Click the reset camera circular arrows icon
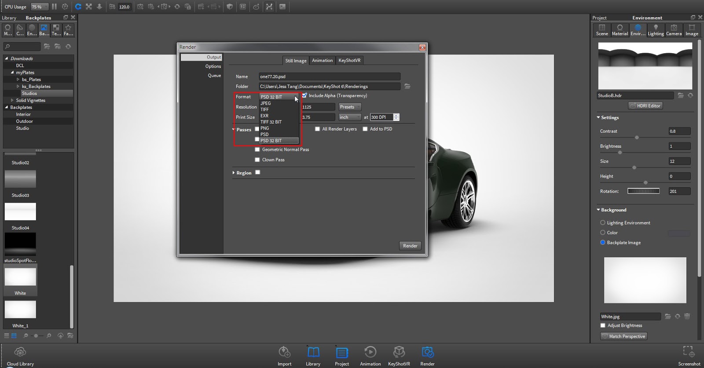Viewport: 704px width, 368px height. point(177,7)
